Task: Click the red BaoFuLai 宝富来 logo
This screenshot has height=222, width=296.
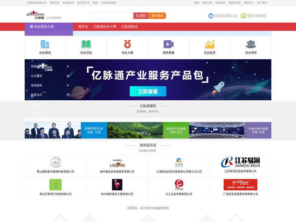Action: [x=240, y=185]
